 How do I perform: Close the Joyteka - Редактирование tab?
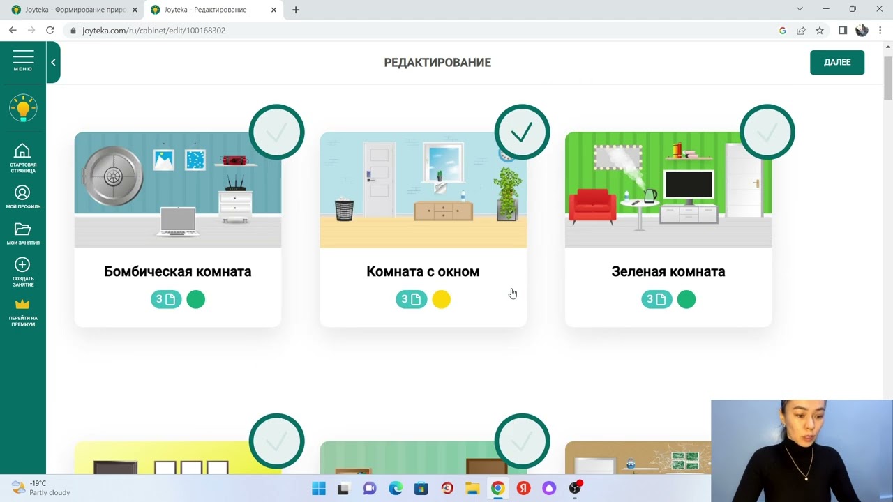[273, 10]
